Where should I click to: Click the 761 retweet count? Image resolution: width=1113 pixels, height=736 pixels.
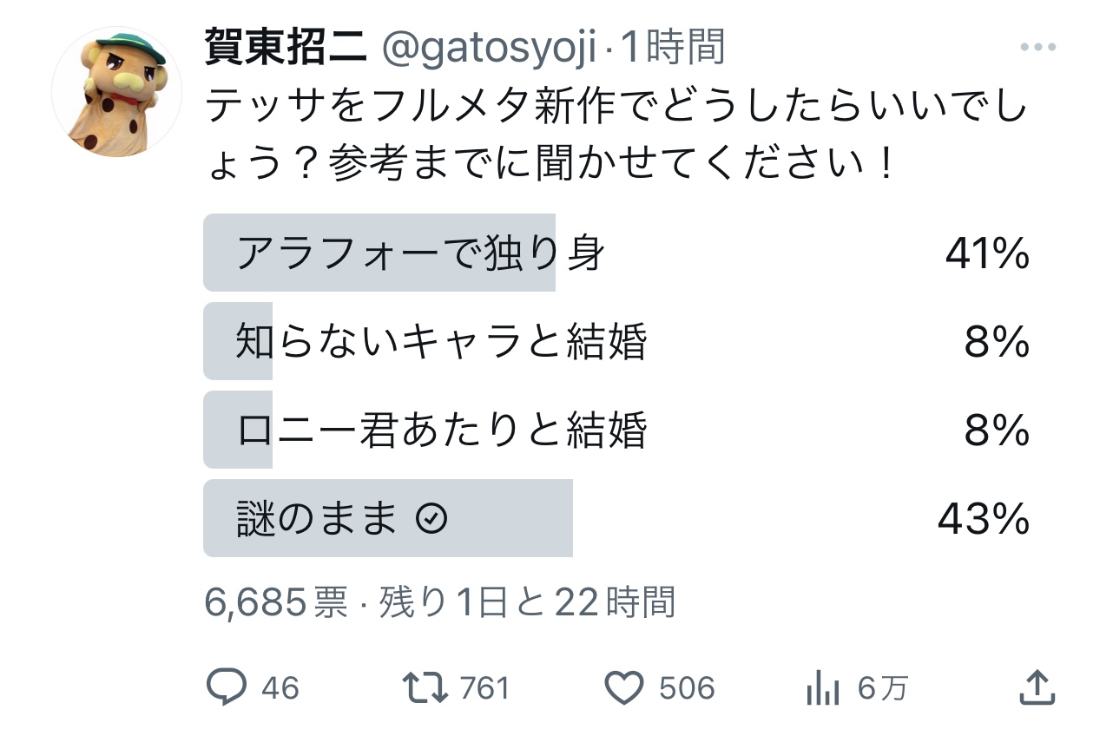(484, 689)
